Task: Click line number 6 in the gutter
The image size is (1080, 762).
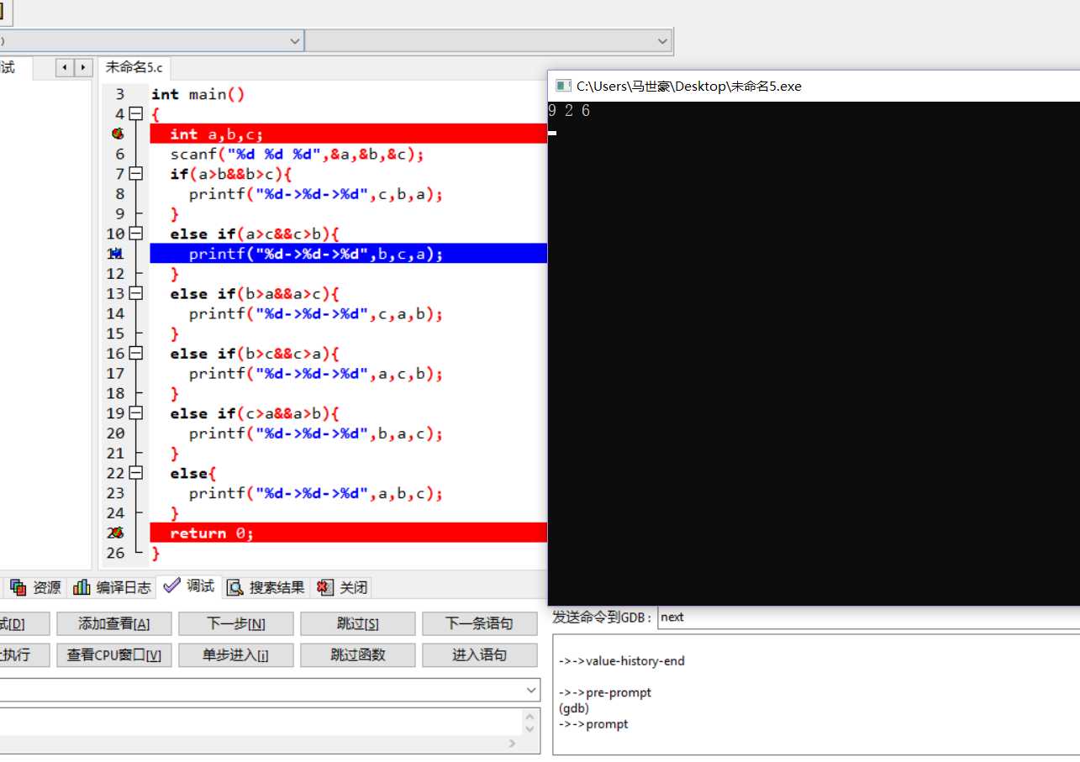Action: [119, 154]
